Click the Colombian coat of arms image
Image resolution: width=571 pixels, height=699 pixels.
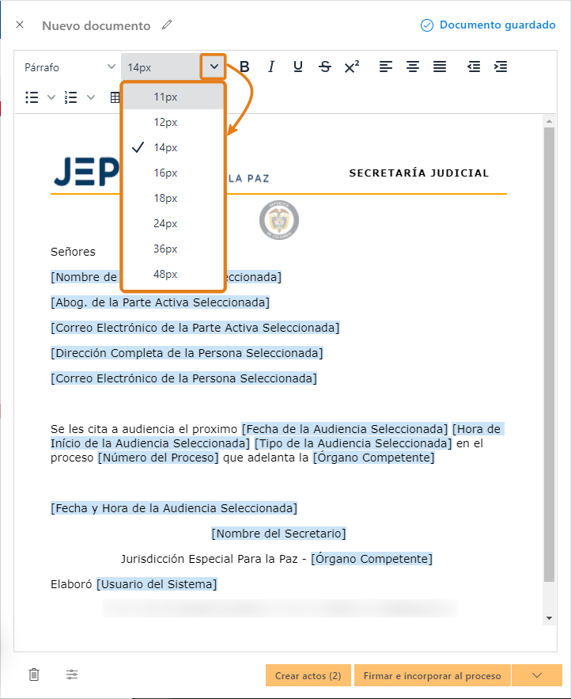(x=279, y=220)
